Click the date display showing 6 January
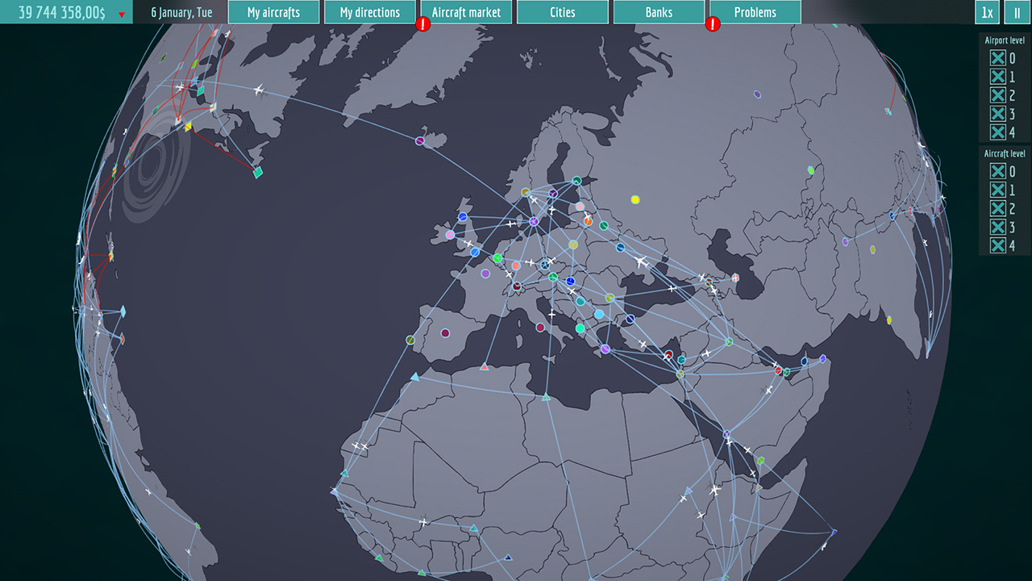 (181, 12)
